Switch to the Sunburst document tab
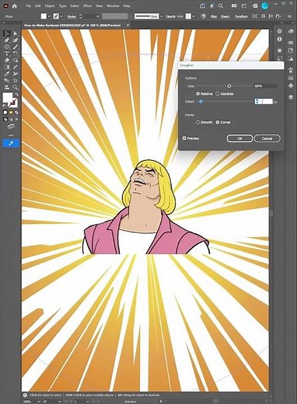Screen dimensions: 297x404 72,25
